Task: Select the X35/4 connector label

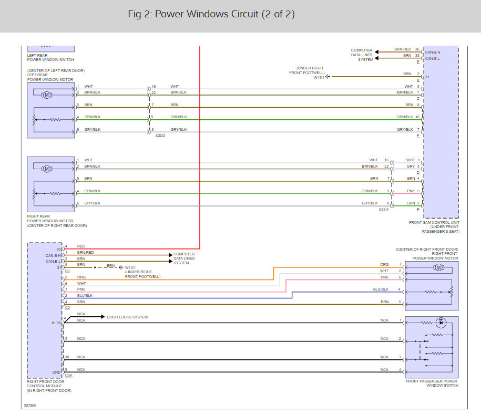Action: pyautogui.click(x=383, y=209)
